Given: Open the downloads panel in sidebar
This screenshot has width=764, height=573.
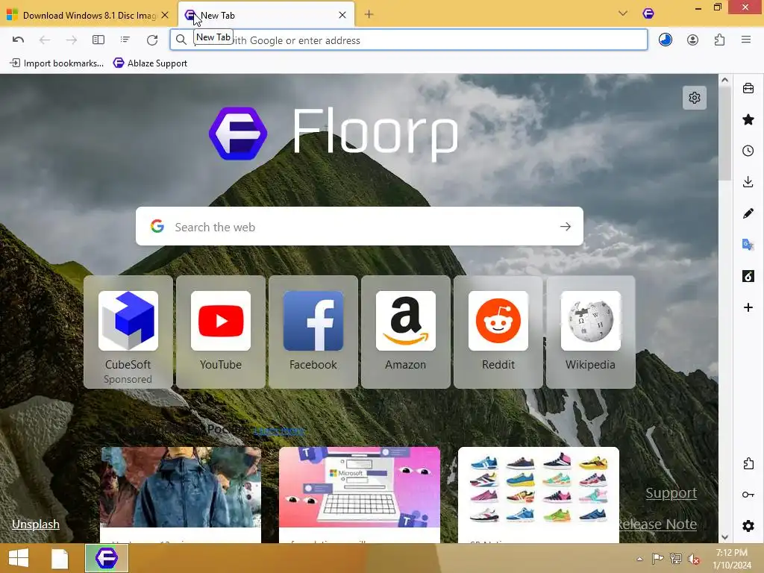Looking at the screenshot, I should (748, 182).
